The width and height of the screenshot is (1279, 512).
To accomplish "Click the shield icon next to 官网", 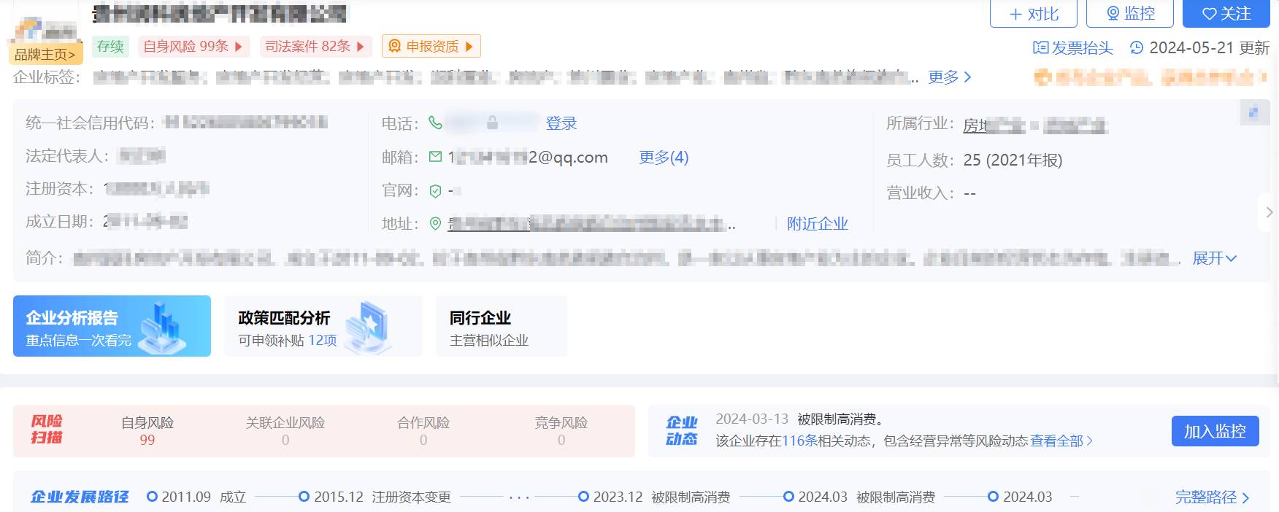I will coord(435,191).
